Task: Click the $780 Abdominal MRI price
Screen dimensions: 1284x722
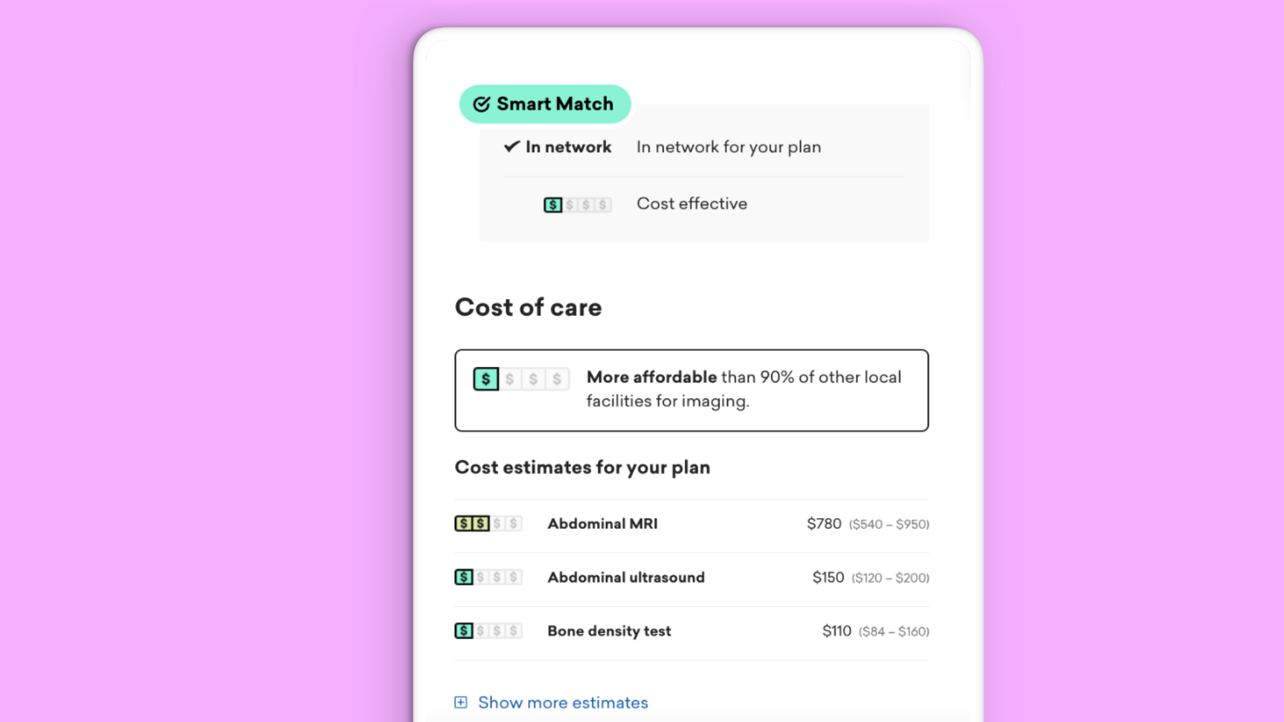Action: tap(824, 523)
